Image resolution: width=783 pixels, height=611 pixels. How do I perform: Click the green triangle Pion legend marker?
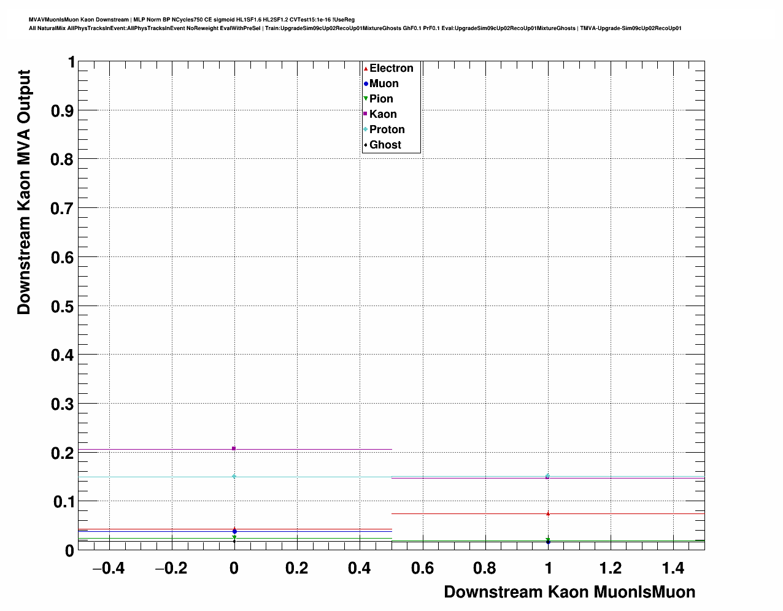coord(366,99)
